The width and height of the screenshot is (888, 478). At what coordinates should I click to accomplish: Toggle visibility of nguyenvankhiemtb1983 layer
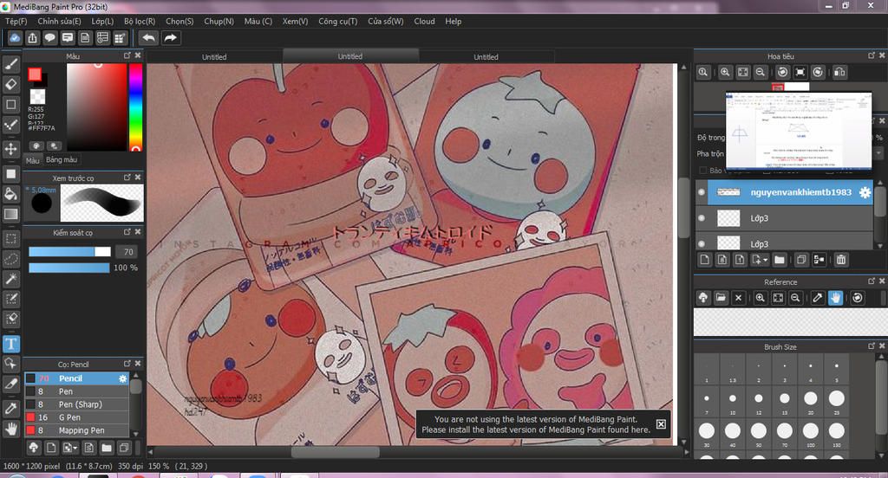[701, 192]
